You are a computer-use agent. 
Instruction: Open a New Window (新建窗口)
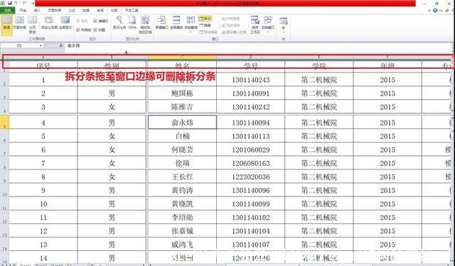click(x=161, y=23)
